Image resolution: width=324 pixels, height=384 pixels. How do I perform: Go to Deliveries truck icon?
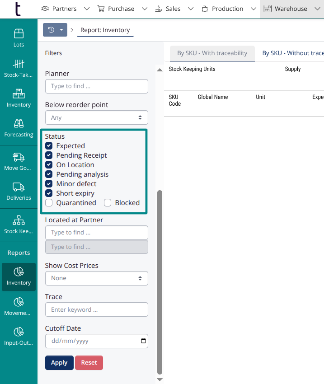click(19, 187)
